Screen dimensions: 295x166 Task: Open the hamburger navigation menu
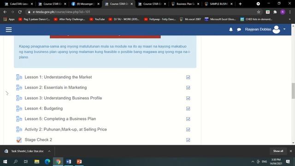(9, 30)
